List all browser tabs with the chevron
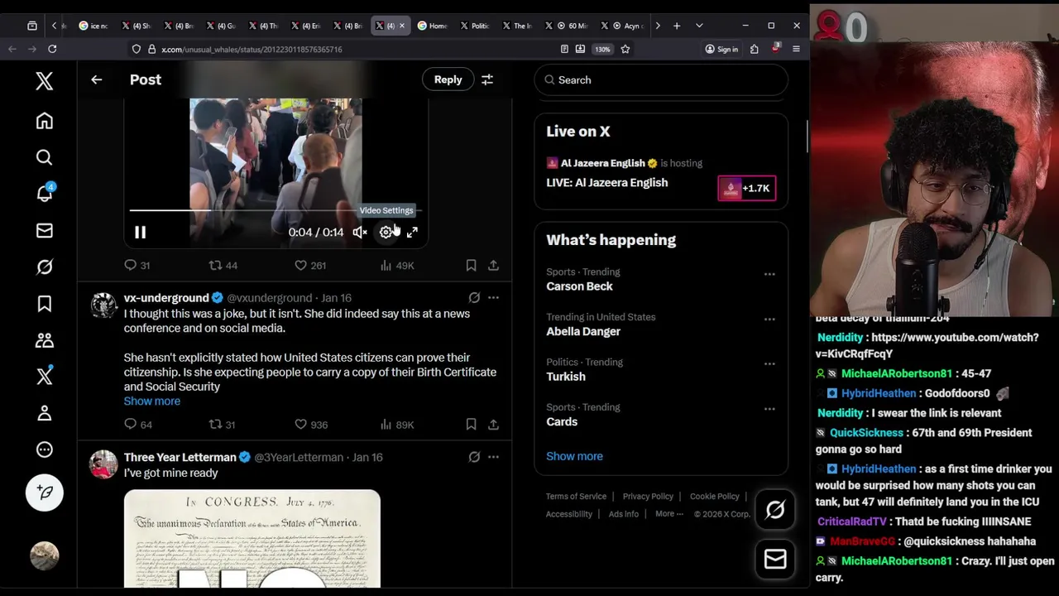The image size is (1059, 596). [x=699, y=26]
